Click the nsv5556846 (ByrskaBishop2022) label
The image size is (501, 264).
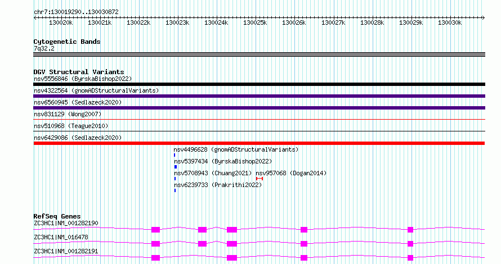(83, 79)
